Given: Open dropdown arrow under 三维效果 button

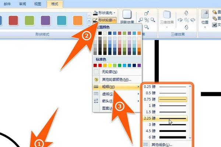Looking at the screenshot, I should click(x=167, y=27).
